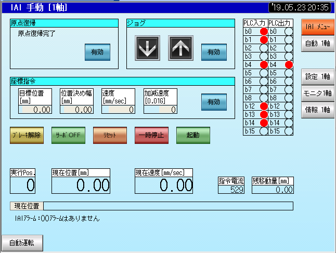The height and width of the screenshot is (253, 336).
Task: Click the IAIアラーム message text
Action: tap(57, 218)
